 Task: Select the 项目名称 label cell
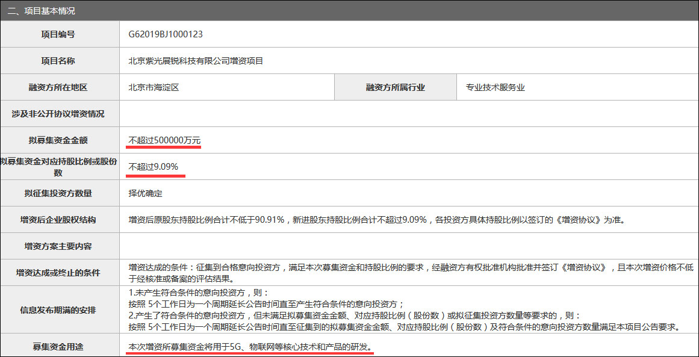pyautogui.click(x=60, y=61)
